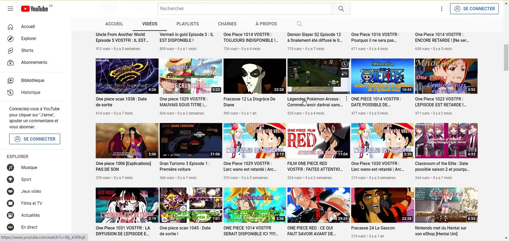This screenshot has width=509, height=241.
Task: Click the Watch later clock icon on the Pokémon thumbnail
Action: pos(344,64)
